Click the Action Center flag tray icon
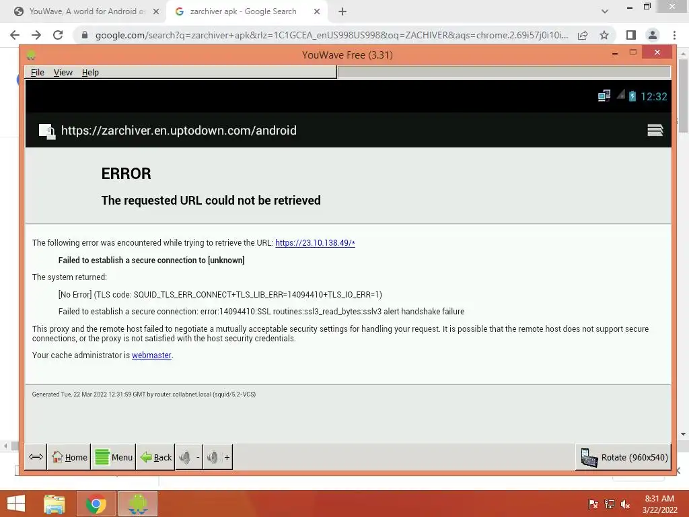Screen dimensions: 689x517 tap(593, 504)
